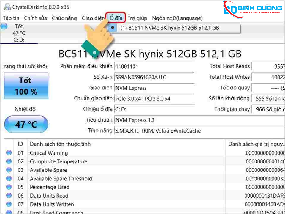Click the Giao diện field NVM Express

click(154, 88)
